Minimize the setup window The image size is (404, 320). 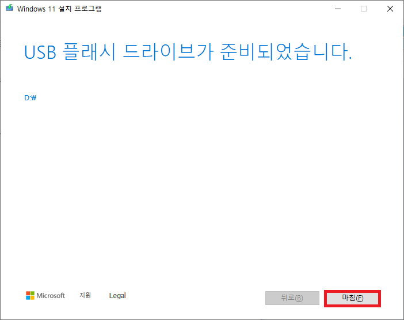click(x=338, y=9)
